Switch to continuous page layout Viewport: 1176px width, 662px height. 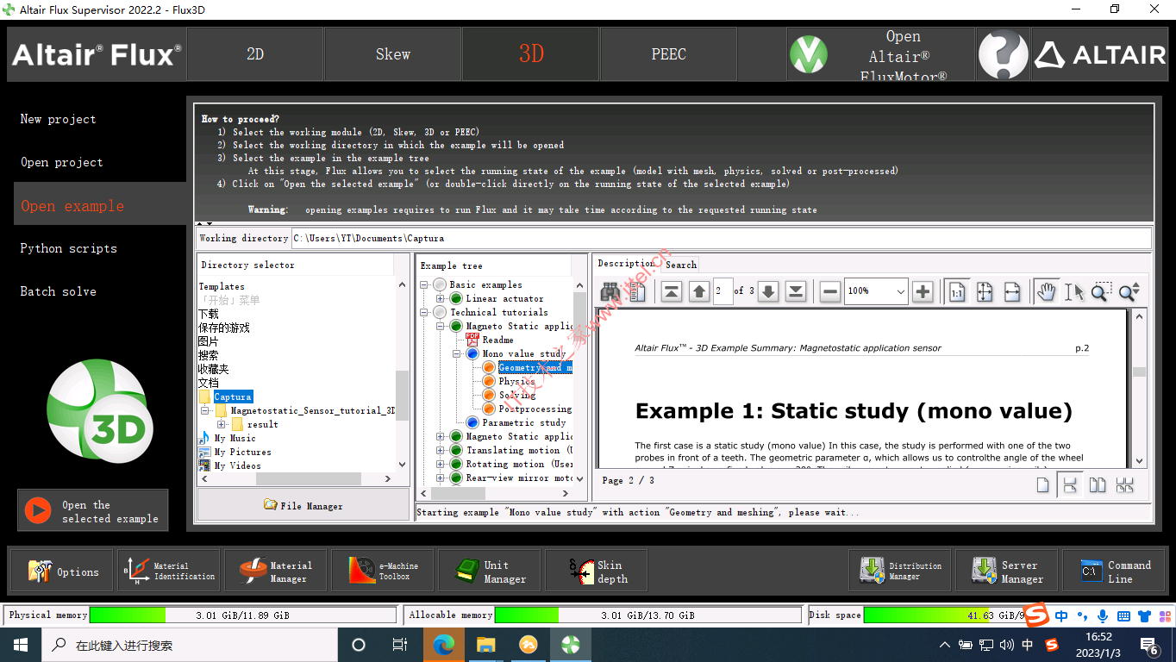coord(1070,485)
